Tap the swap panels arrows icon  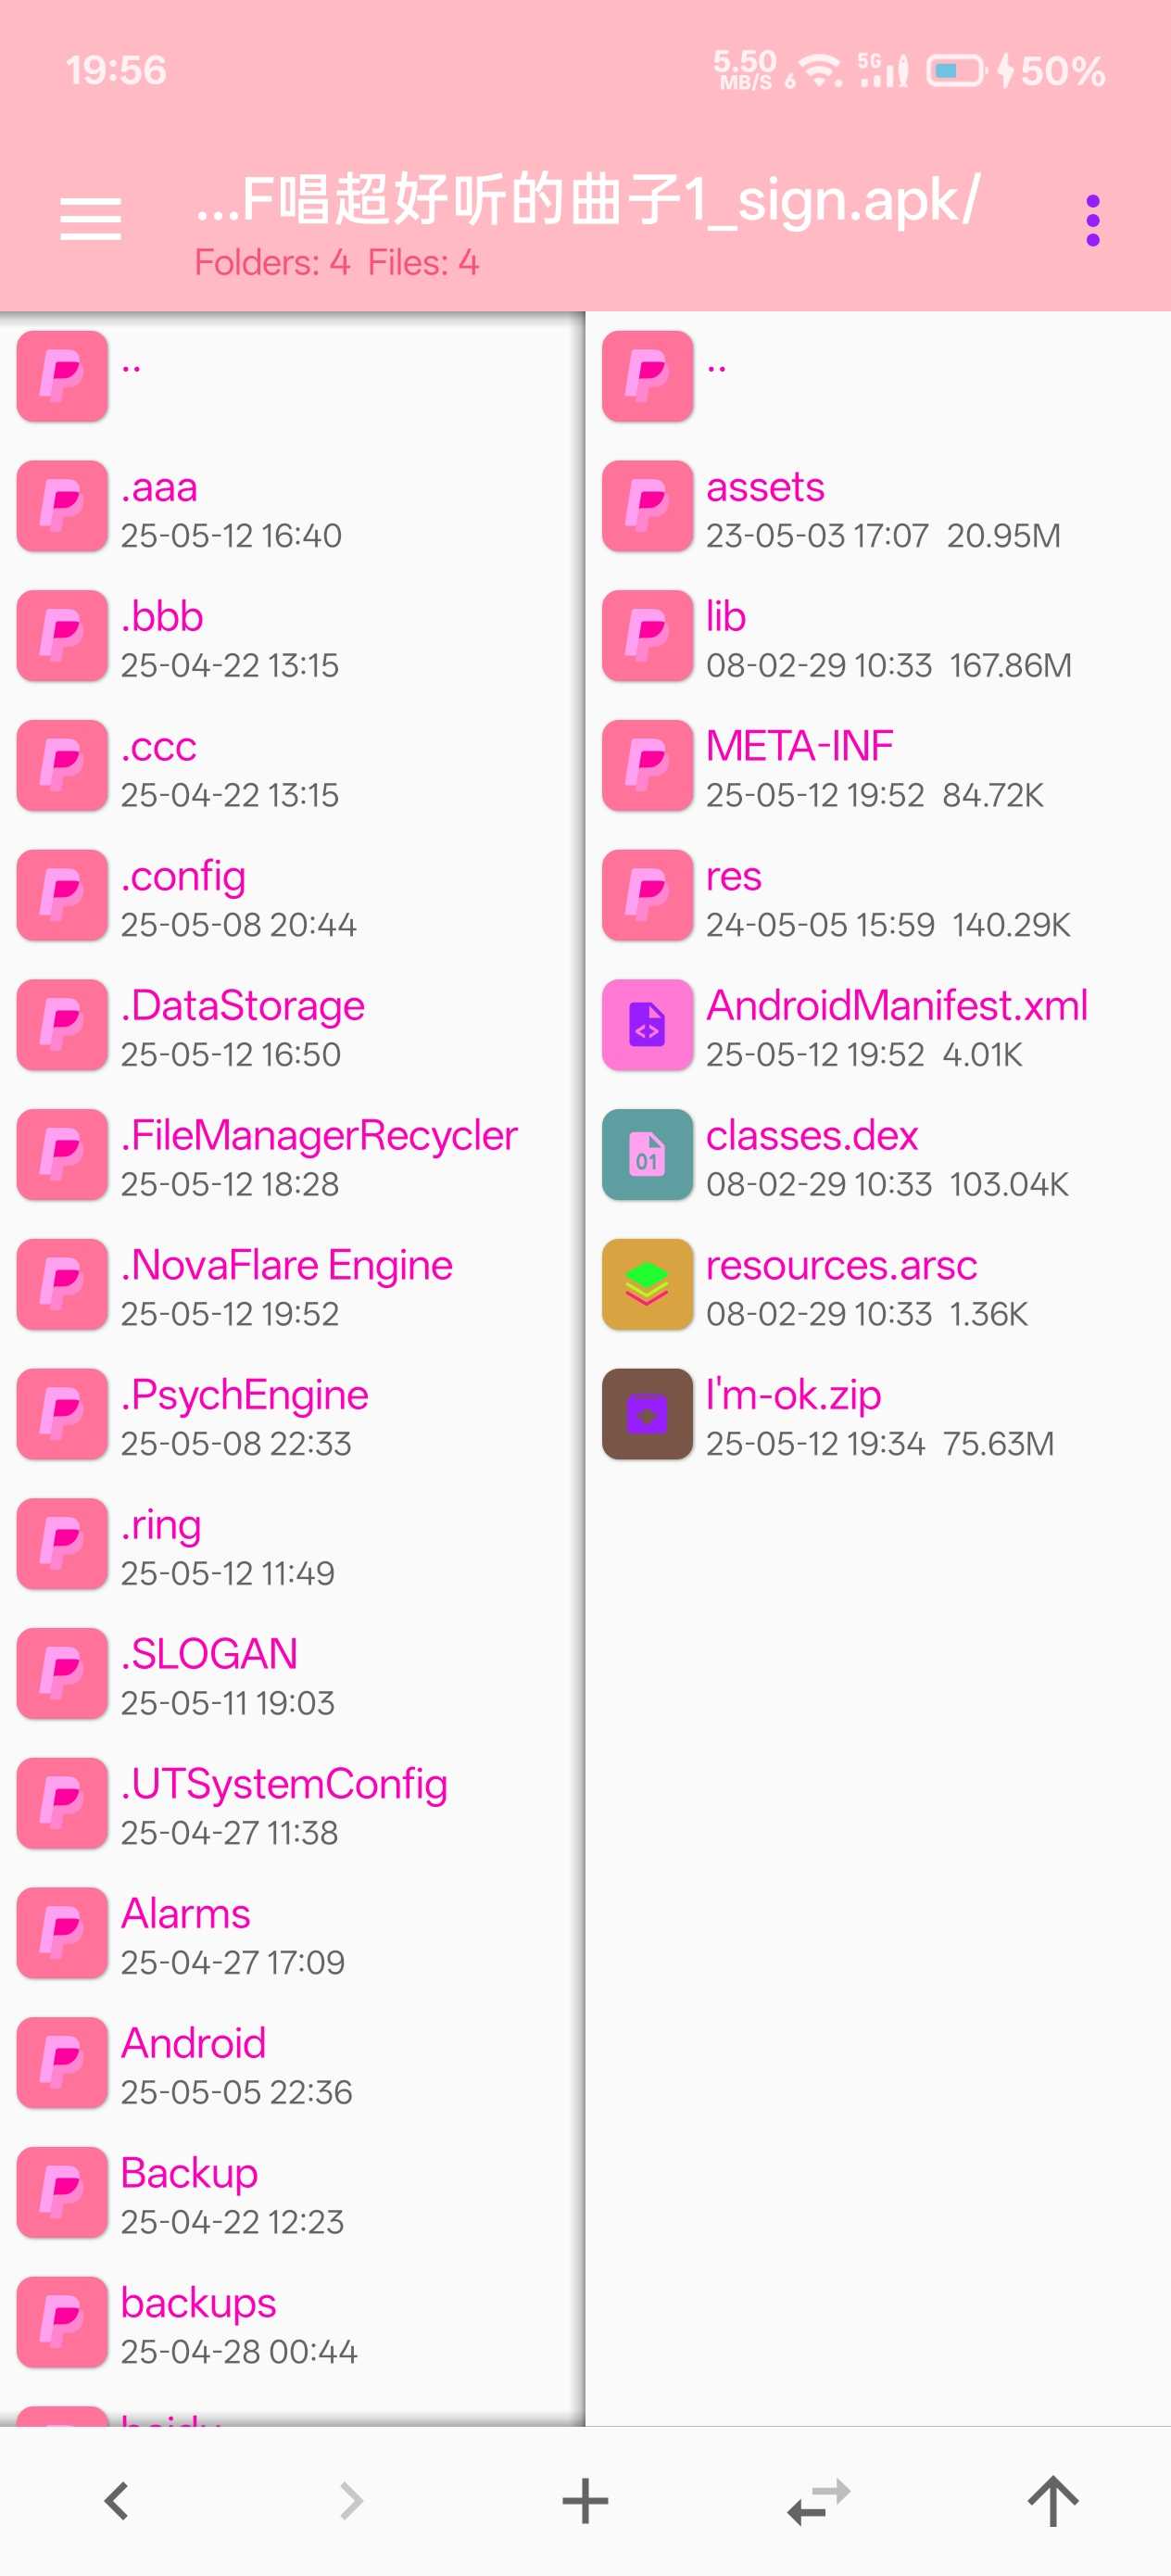819,2501
